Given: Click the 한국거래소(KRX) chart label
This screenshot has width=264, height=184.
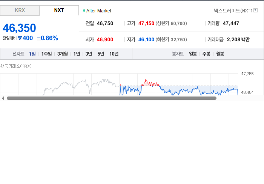Looking at the screenshot, I should coord(16,66).
